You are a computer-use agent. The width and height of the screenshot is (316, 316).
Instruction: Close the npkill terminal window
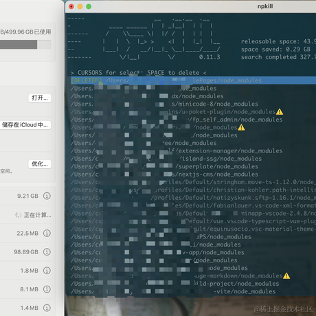click(x=71, y=7)
